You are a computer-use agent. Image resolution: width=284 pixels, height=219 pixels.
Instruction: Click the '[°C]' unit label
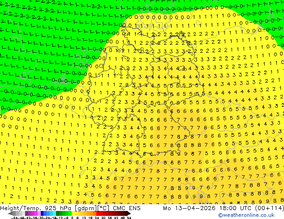[103, 208]
